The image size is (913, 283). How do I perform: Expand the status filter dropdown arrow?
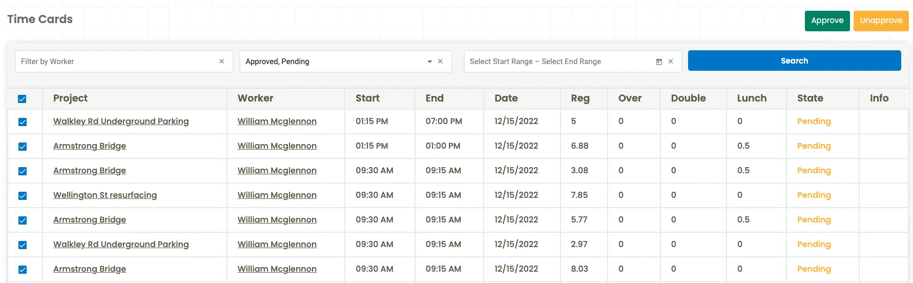[x=429, y=62]
